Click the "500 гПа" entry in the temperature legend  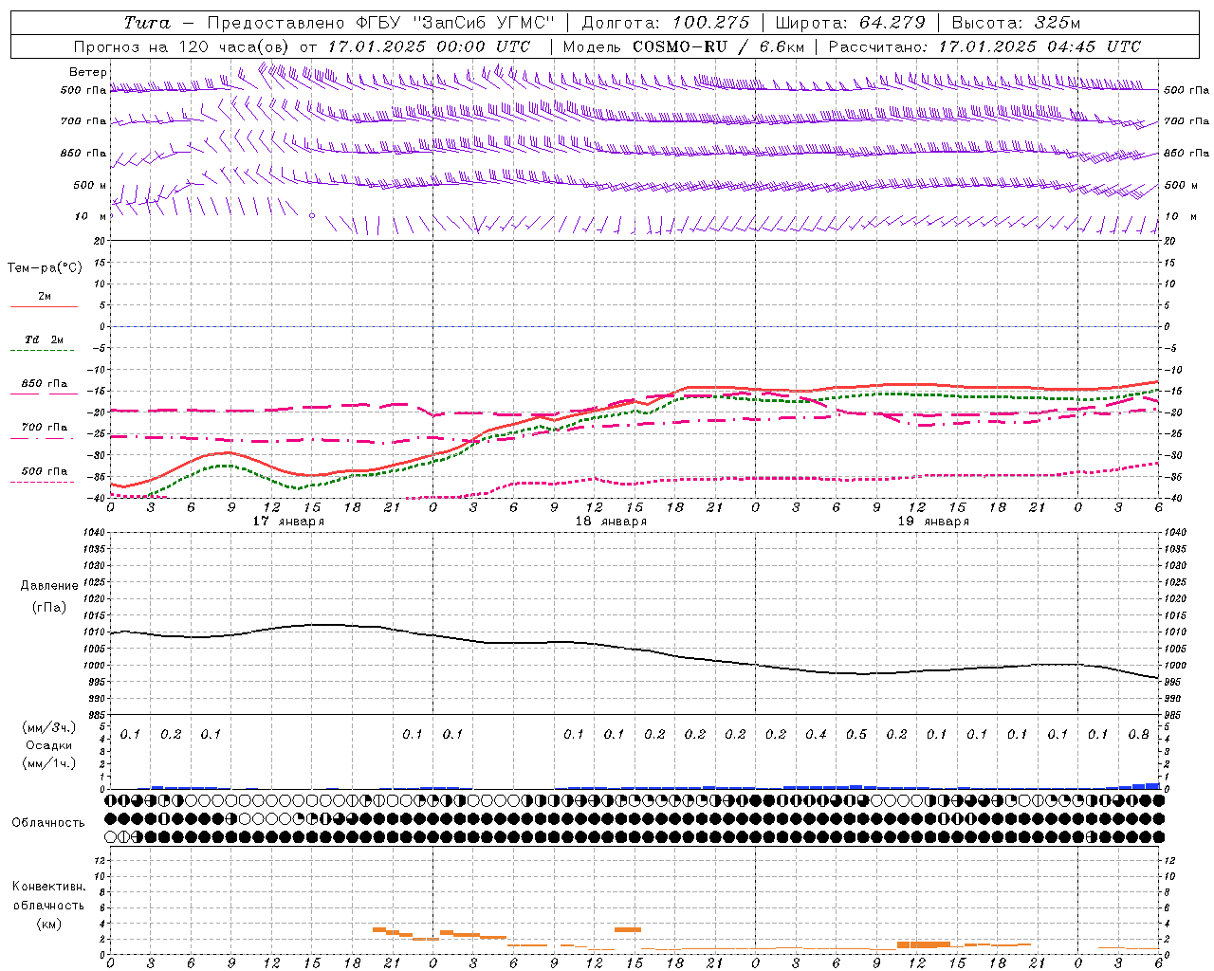[45, 471]
